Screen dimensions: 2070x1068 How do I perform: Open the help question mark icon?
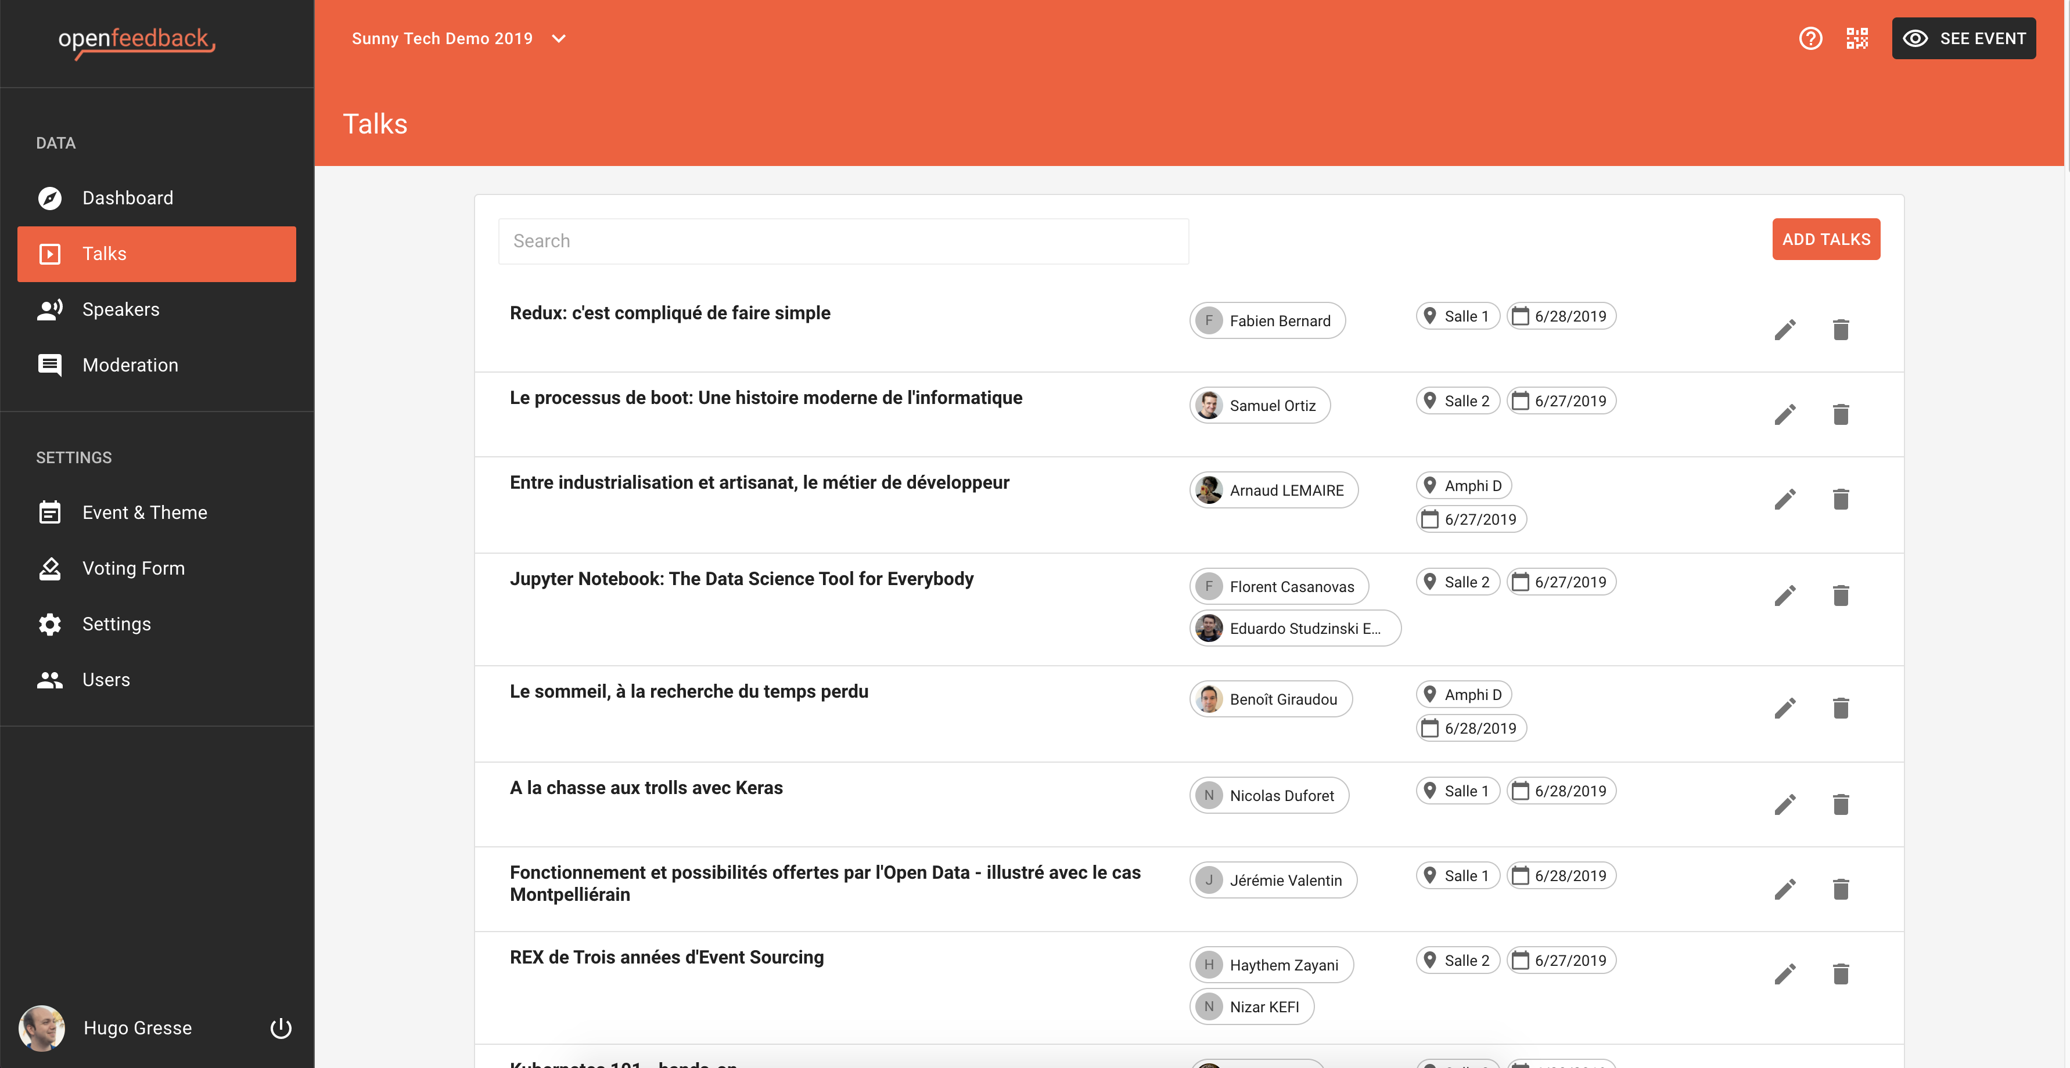pyautogui.click(x=1810, y=38)
